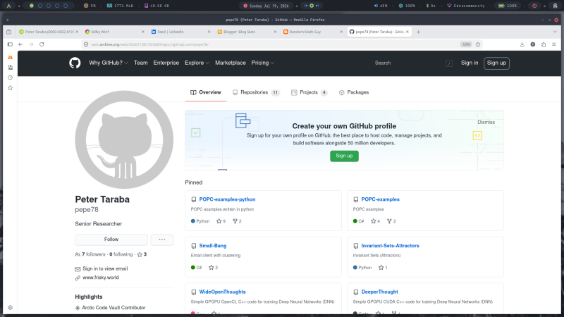
Task: Open the sidebar synced tabs icon
Action: click(10, 68)
